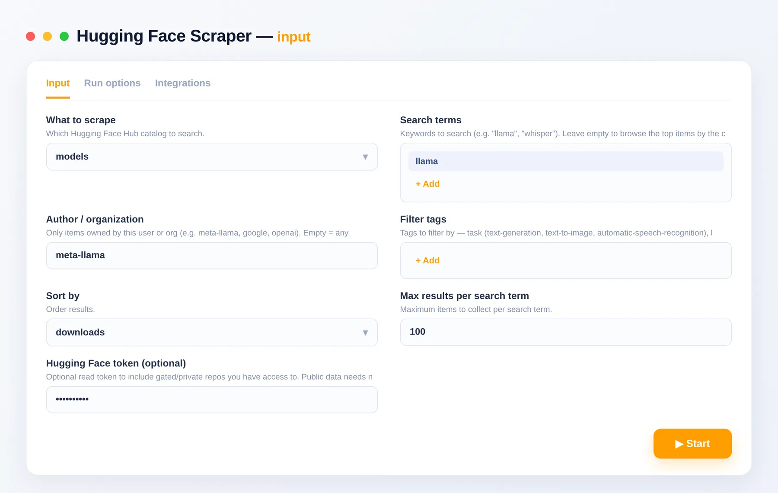Open the What to scrape dropdown
778x493 pixels.
click(x=212, y=157)
